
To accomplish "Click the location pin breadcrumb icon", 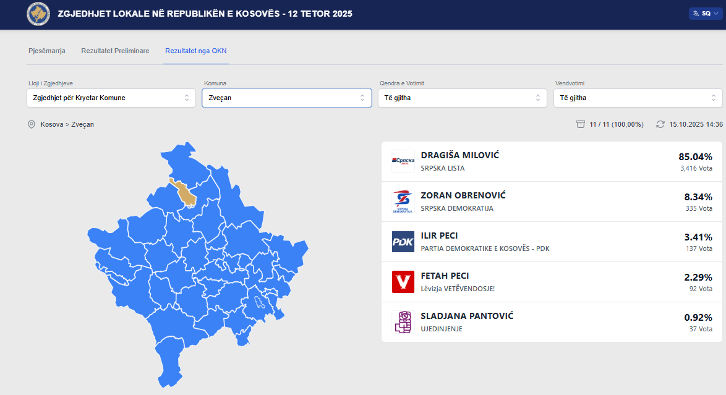I will pos(32,124).
